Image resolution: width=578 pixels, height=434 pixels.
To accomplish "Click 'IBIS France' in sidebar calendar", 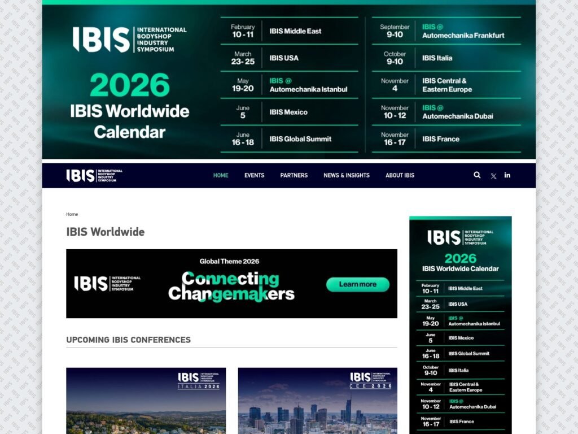I will click(x=462, y=422).
